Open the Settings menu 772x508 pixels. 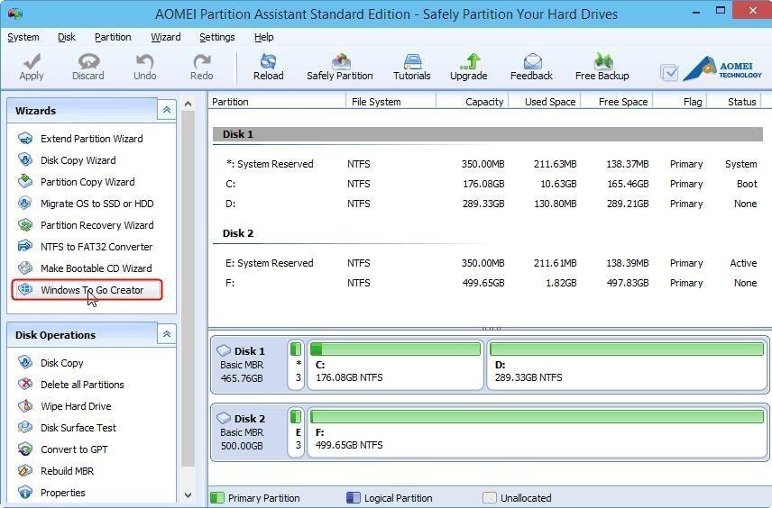click(217, 37)
